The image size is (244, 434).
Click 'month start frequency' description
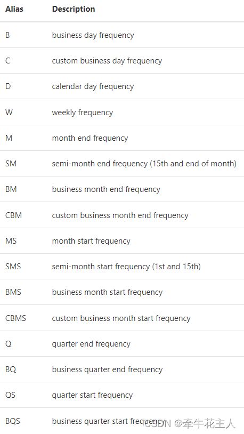tap(91, 241)
